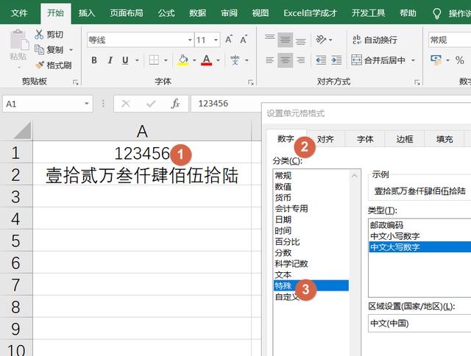Viewport: 471px width, 356px height.
Task: Switch to 插入 ribbon tab
Action: tap(87, 13)
